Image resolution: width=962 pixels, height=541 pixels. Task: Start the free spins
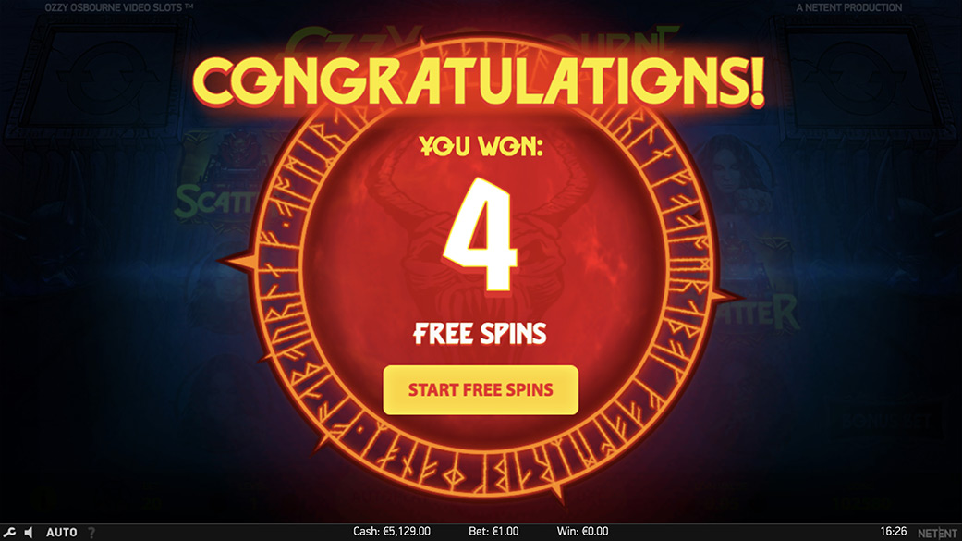click(481, 390)
